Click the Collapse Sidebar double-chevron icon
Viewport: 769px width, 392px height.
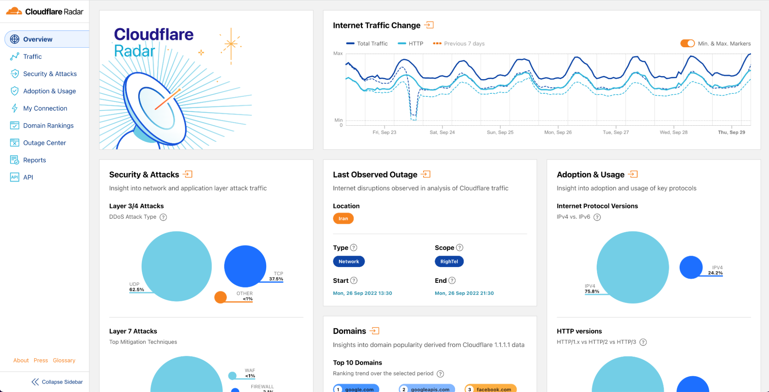tap(35, 382)
